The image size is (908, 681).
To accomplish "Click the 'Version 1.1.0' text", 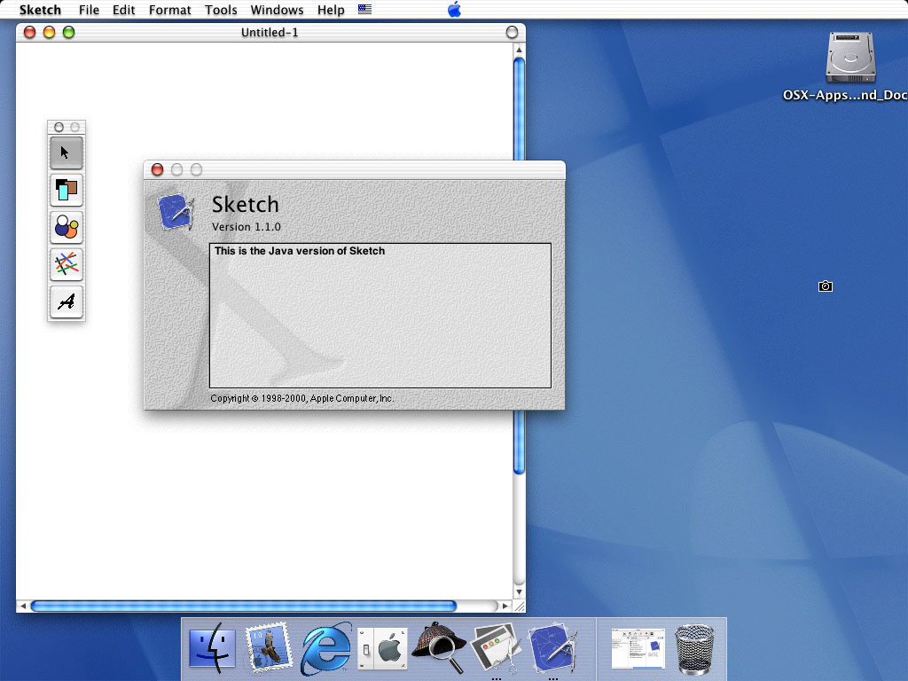I will click(247, 227).
